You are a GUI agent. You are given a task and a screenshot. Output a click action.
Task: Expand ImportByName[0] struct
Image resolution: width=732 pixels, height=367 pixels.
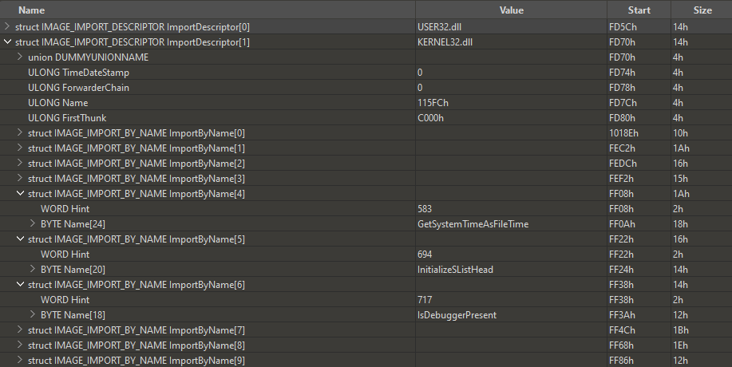(x=20, y=133)
